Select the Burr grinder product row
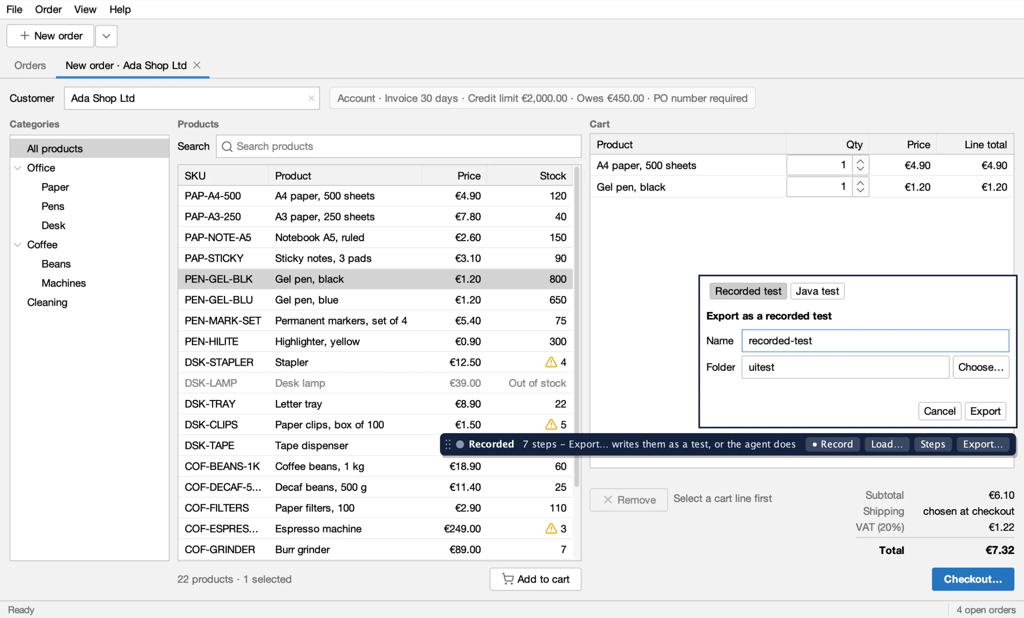 375,549
